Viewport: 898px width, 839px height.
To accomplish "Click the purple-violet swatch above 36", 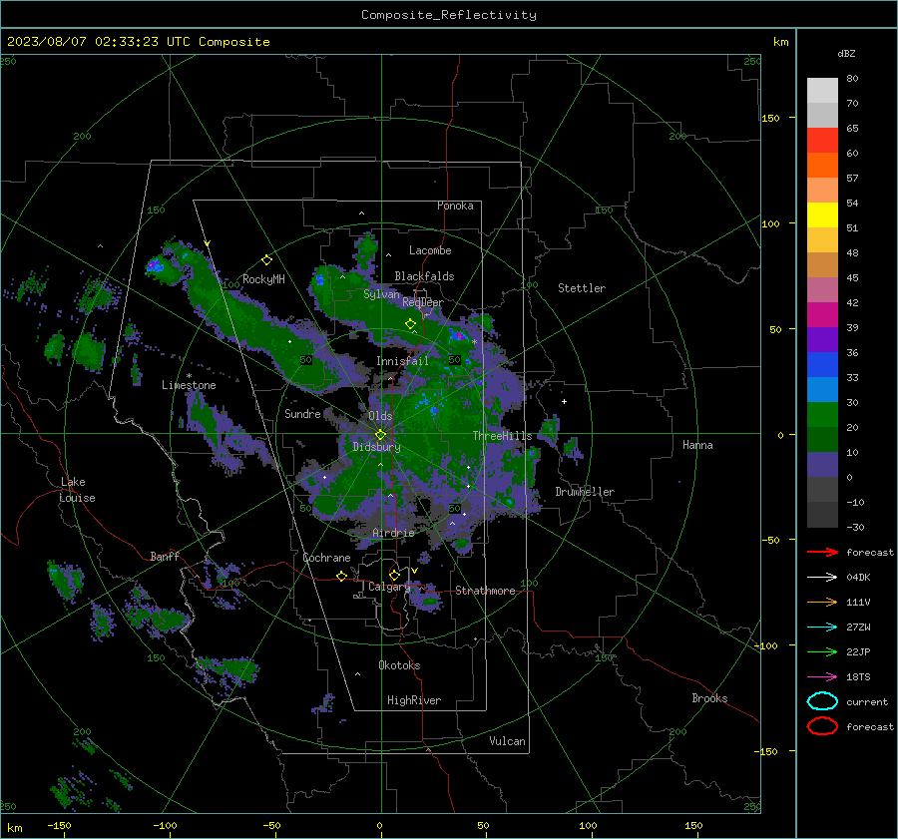I will click(x=822, y=339).
